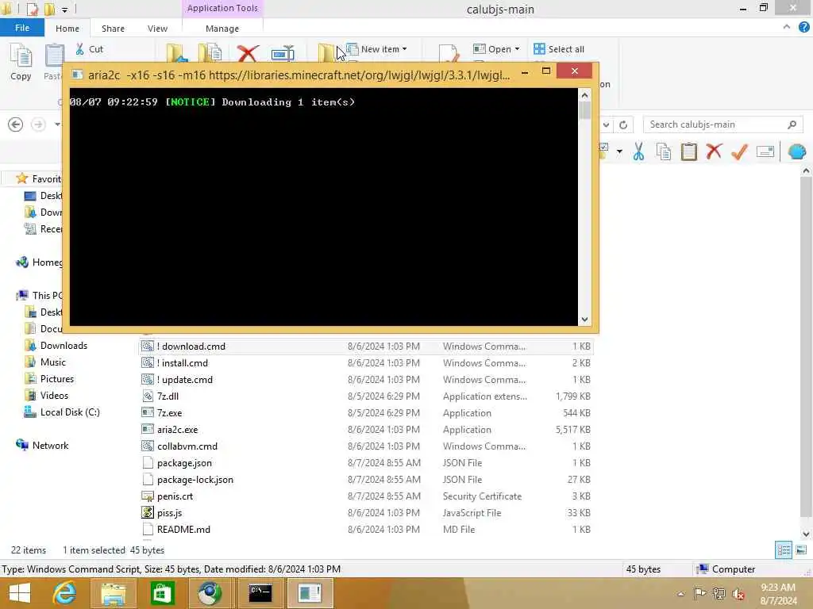Click the orange checkmark icon in secondary toolbar
This screenshot has width=813, height=609.
point(739,151)
